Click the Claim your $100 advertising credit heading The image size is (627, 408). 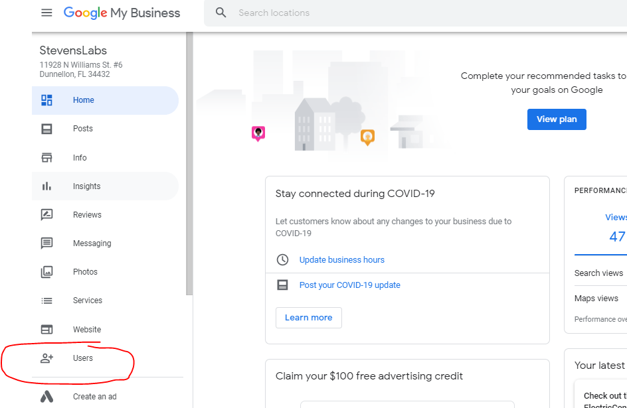pyautogui.click(x=369, y=376)
